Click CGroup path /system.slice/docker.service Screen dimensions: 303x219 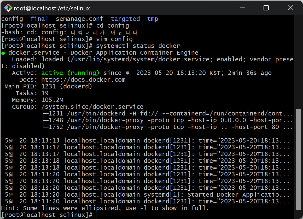tap(92, 107)
